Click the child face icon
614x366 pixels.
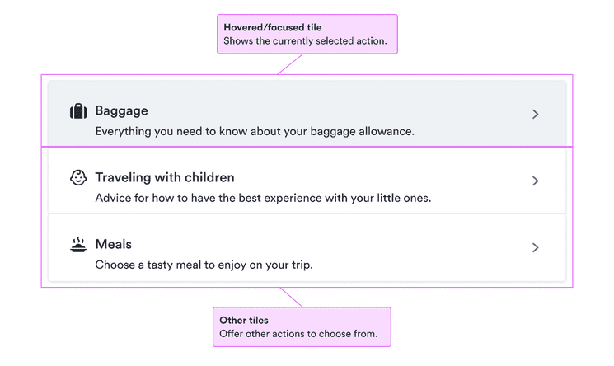click(78, 178)
